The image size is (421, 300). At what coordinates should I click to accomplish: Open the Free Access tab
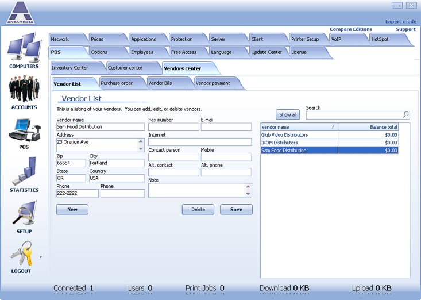[187, 52]
